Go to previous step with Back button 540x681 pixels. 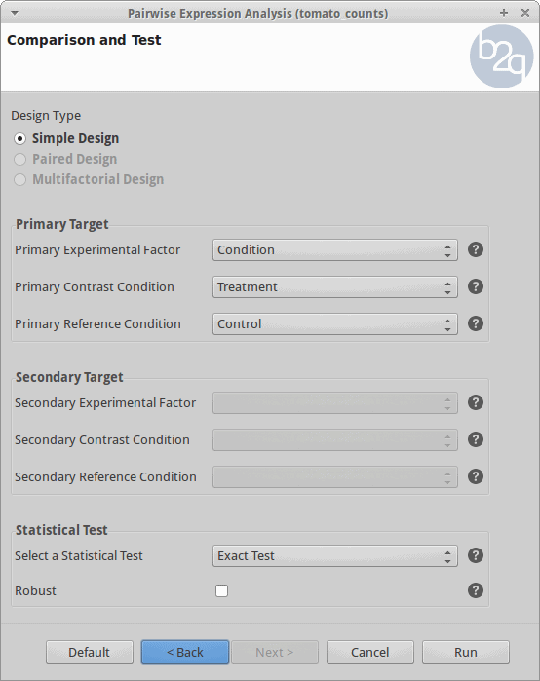pyautogui.click(x=185, y=652)
